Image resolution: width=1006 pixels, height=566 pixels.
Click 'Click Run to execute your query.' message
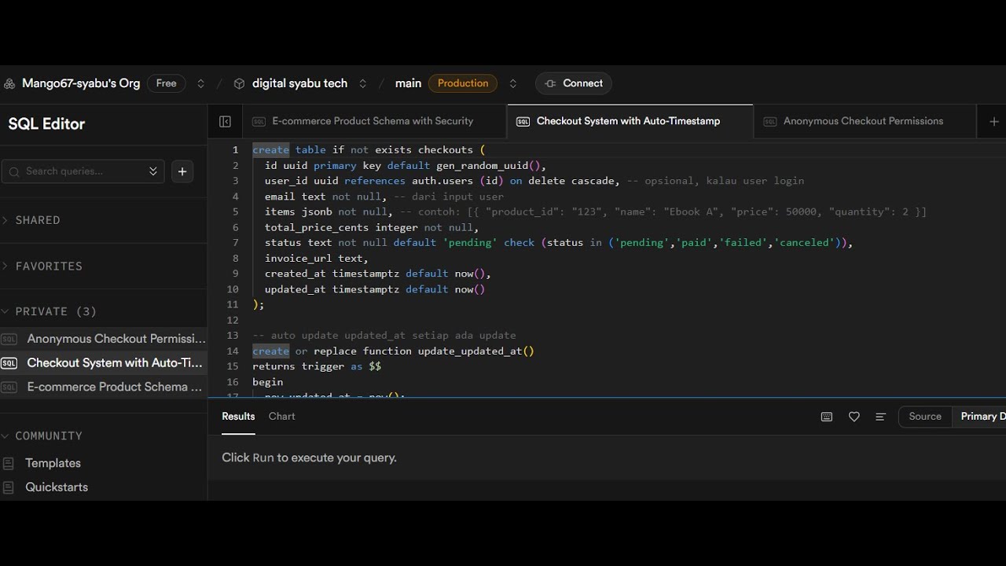click(x=309, y=458)
